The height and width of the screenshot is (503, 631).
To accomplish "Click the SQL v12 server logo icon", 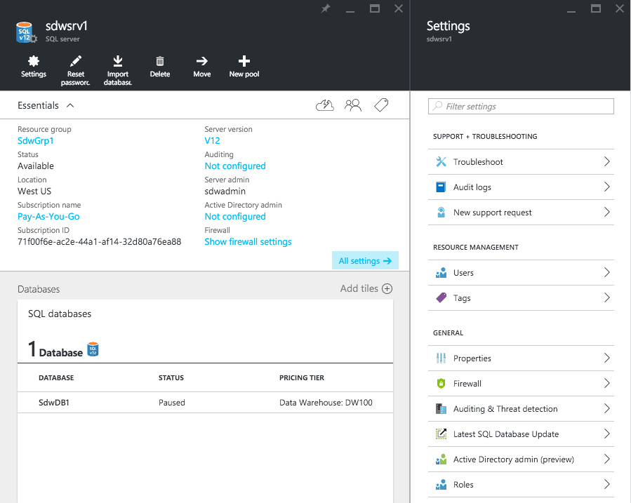I will 26,32.
